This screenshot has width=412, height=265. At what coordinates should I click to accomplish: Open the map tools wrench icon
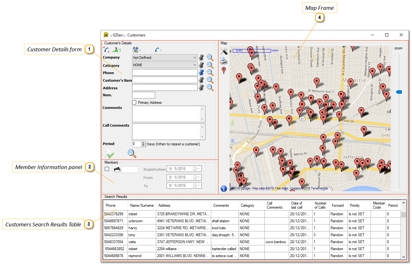pos(224,51)
